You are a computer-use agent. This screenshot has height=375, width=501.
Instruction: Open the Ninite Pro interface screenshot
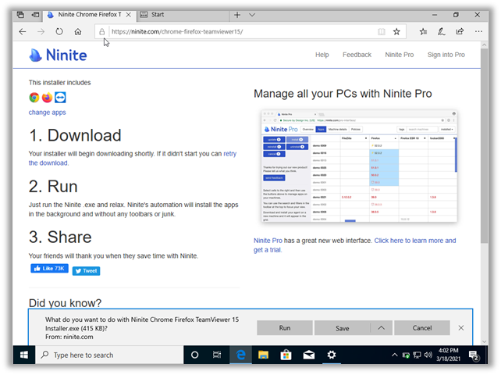pos(359,166)
